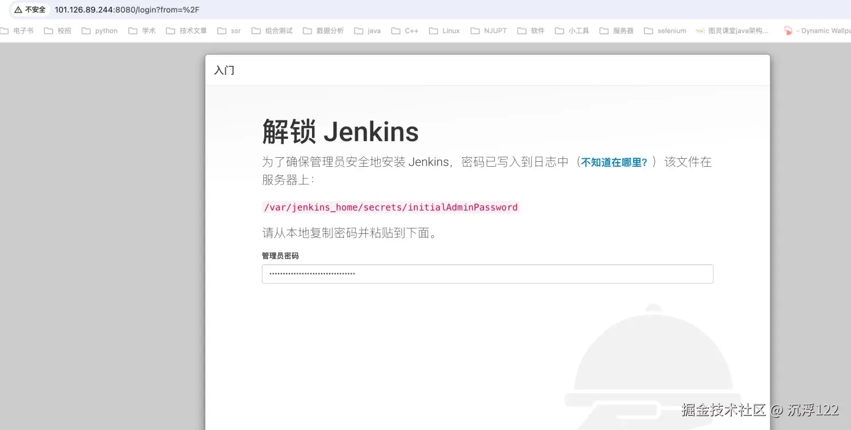This screenshot has width=851, height=430.
Task: Open the Dynamic Wallpaper bookmark
Action: (x=817, y=31)
